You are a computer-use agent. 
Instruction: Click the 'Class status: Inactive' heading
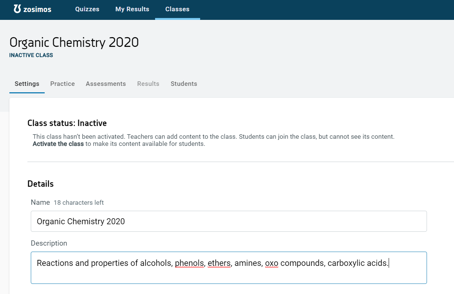point(67,123)
